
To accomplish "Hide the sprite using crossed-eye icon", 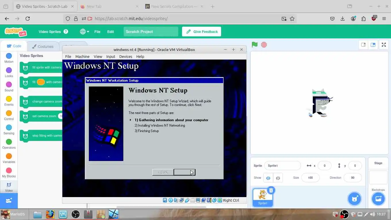I will click(278, 178).
